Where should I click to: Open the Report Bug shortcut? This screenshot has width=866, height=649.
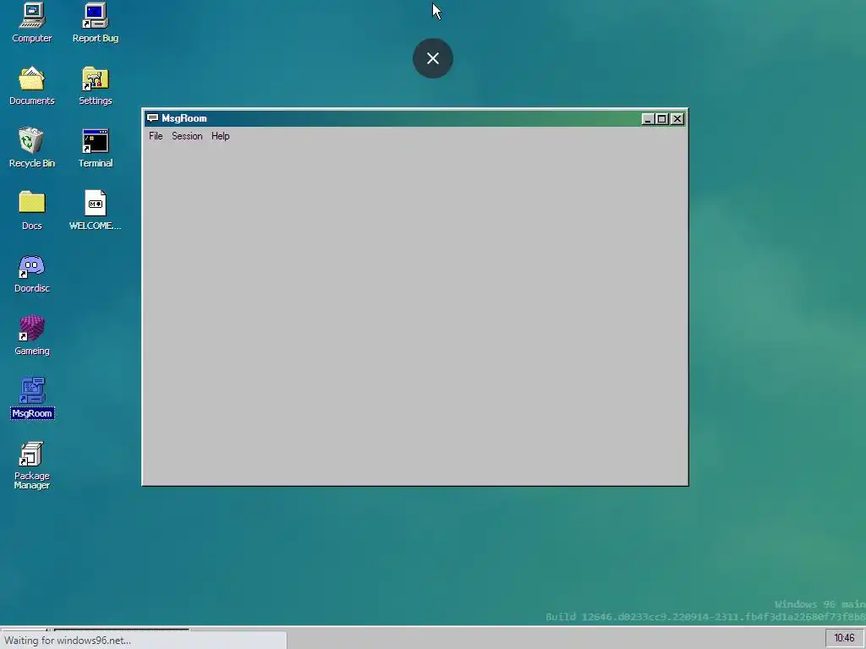tap(95, 23)
